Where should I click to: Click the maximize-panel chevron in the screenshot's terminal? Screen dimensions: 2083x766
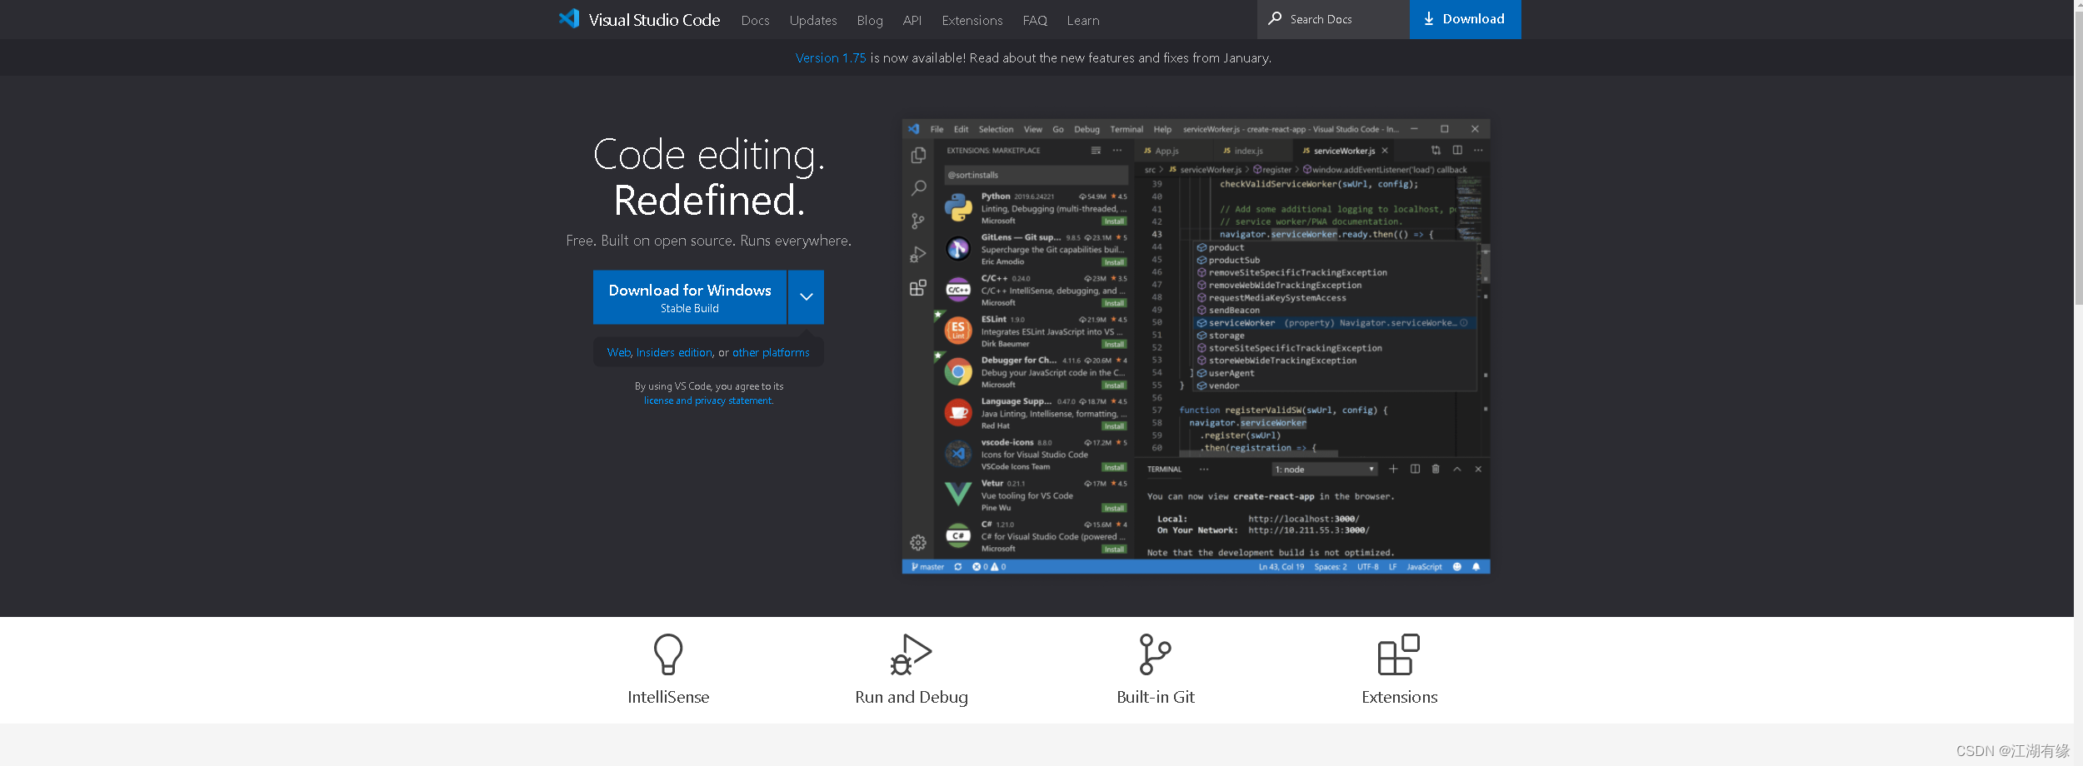point(1457,469)
